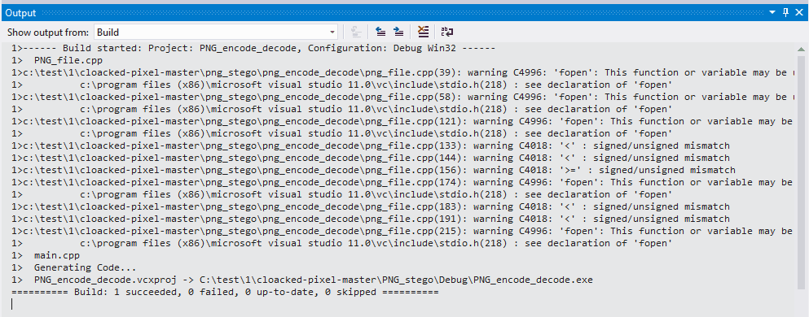The width and height of the screenshot is (809, 317).
Task: Click the png_file.cpp(156) '>=' mismatch warning
Action: [374, 170]
